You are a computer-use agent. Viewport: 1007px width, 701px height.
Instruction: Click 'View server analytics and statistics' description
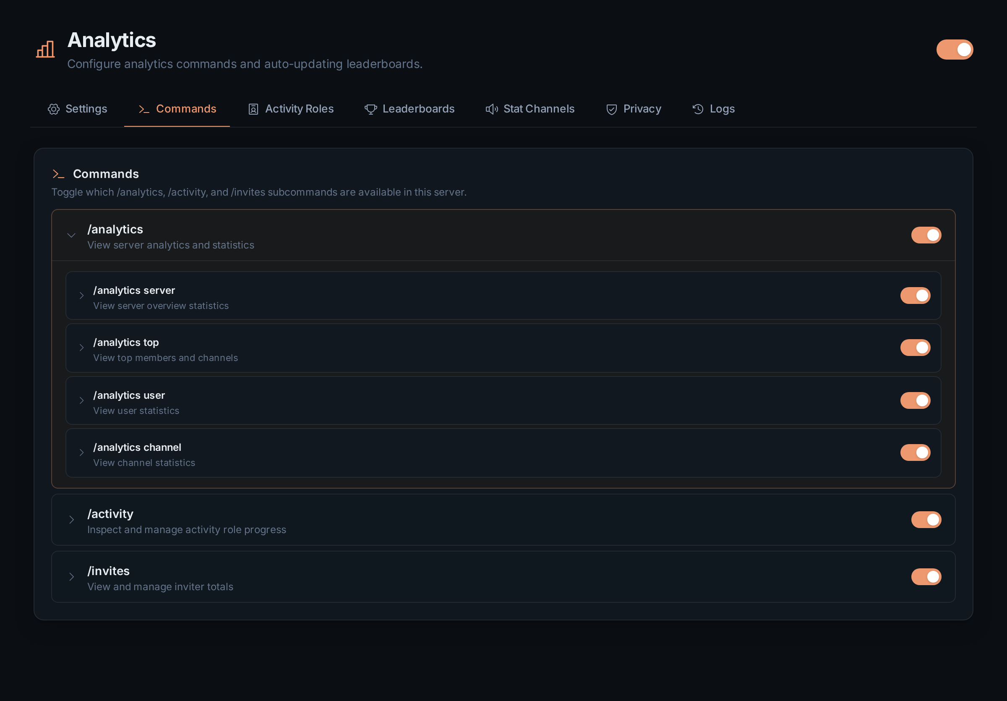[171, 245]
